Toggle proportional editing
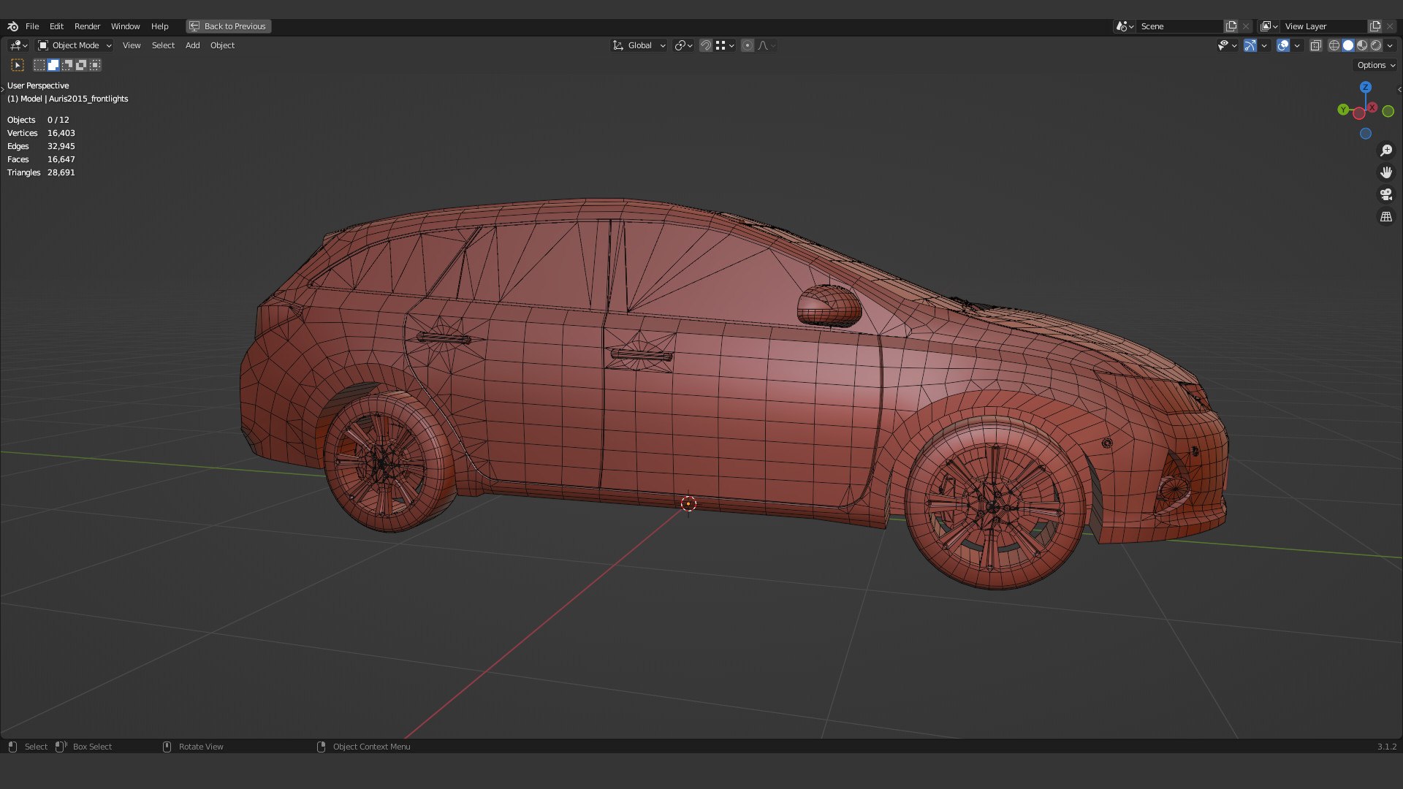1403x789 pixels. [748, 45]
